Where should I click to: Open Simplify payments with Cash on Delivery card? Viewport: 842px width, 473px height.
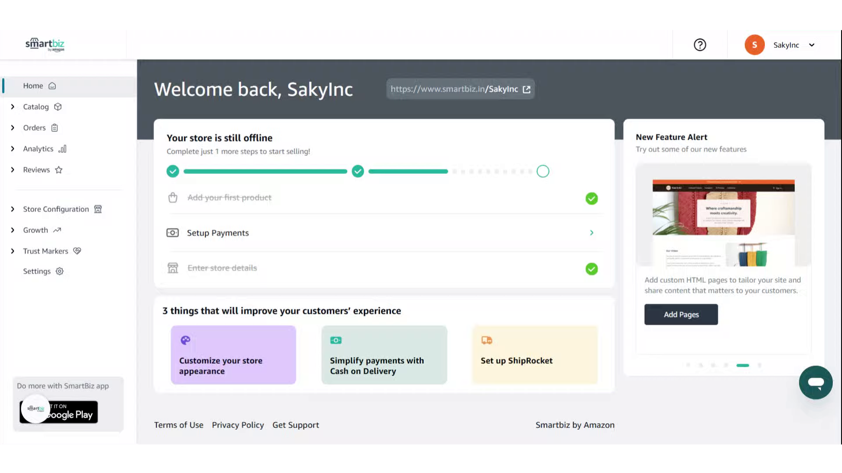click(x=384, y=355)
